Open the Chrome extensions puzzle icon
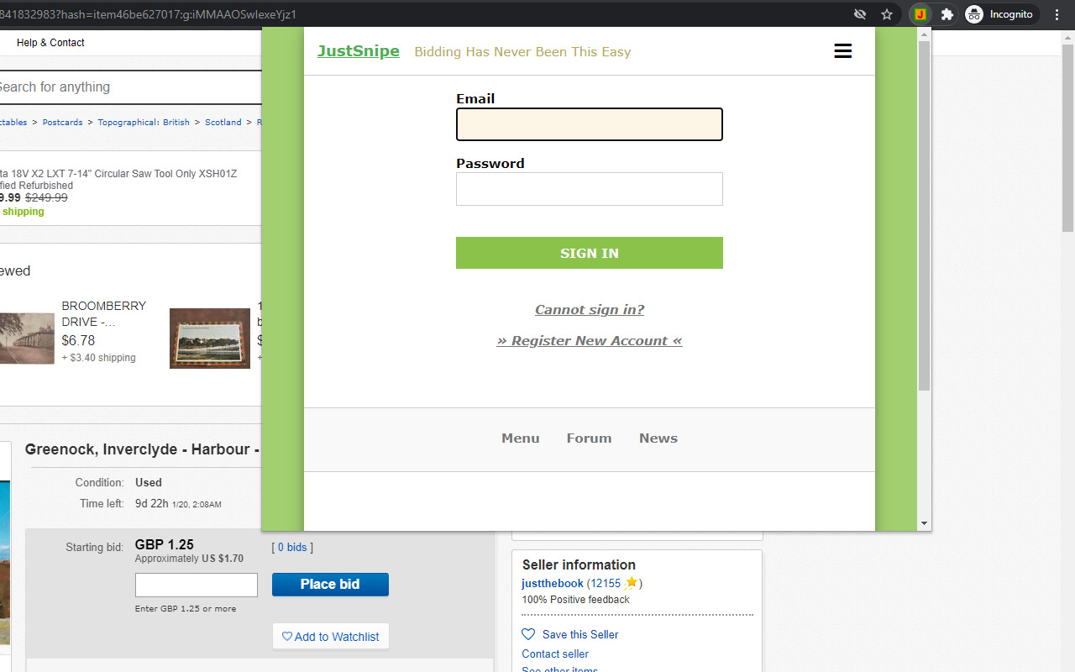The image size is (1075, 672). (x=947, y=14)
